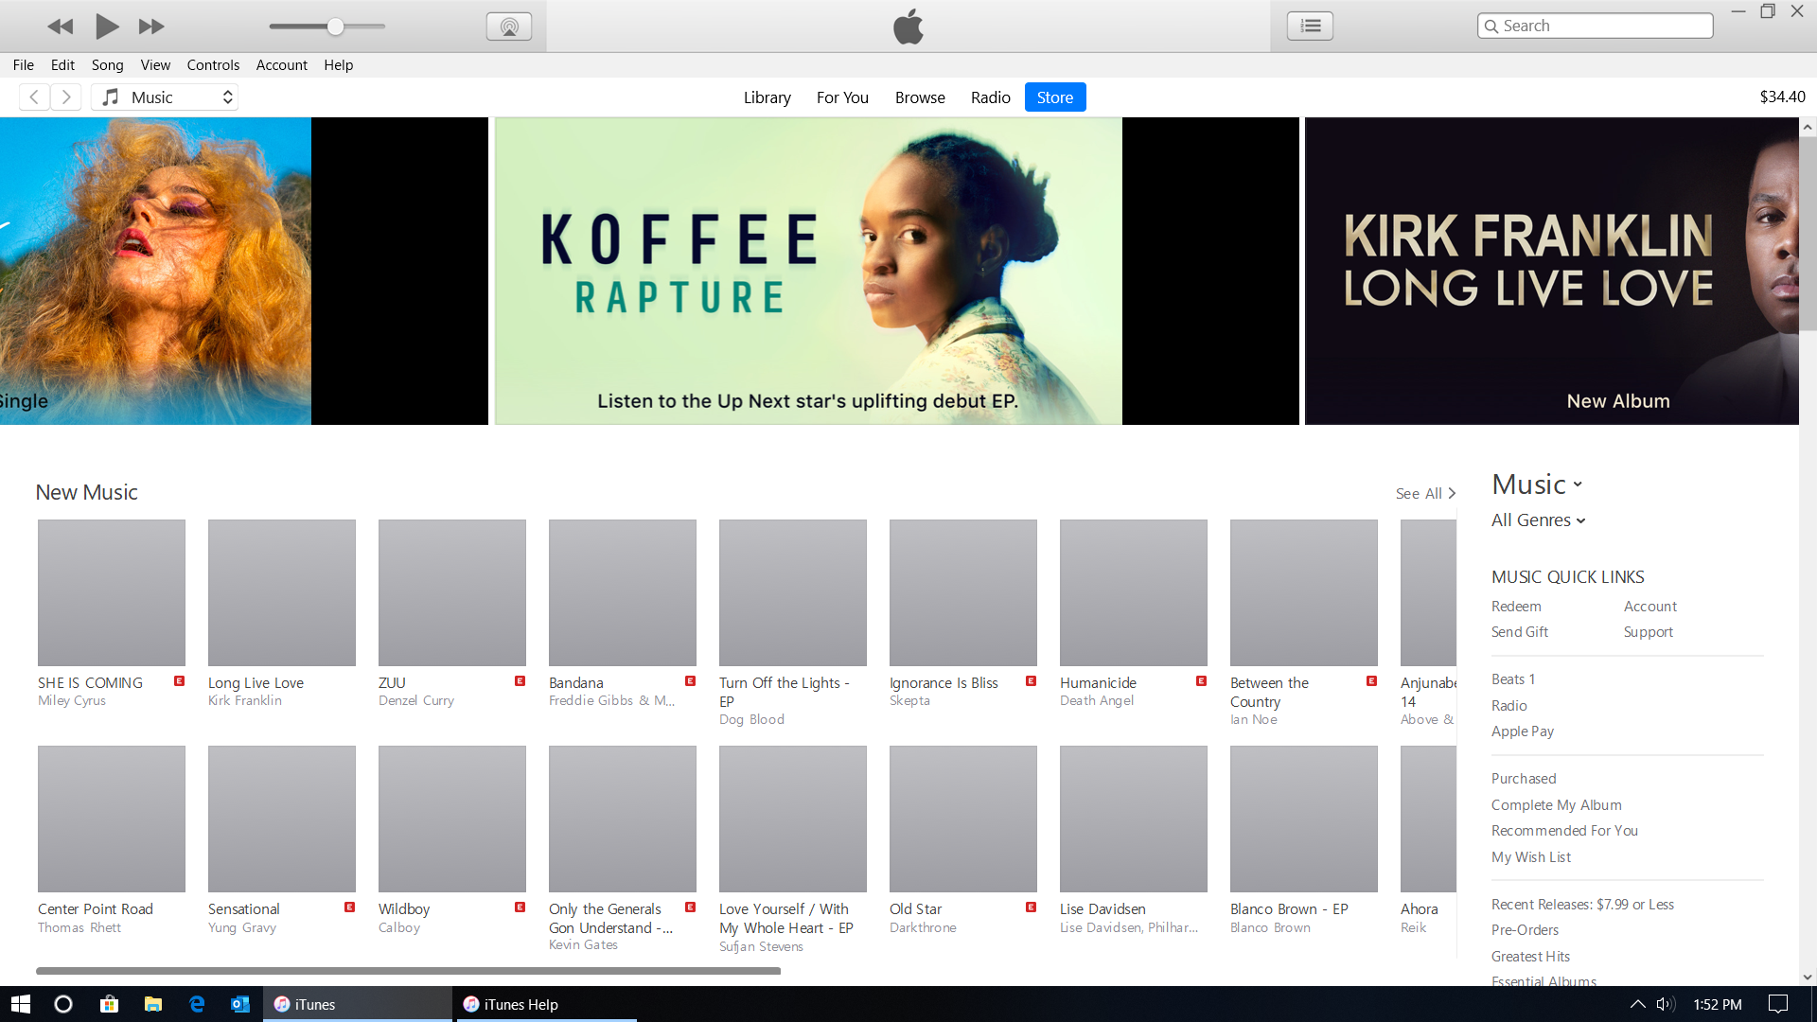
Task: Switch to the For You tab
Action: pyautogui.click(x=841, y=97)
